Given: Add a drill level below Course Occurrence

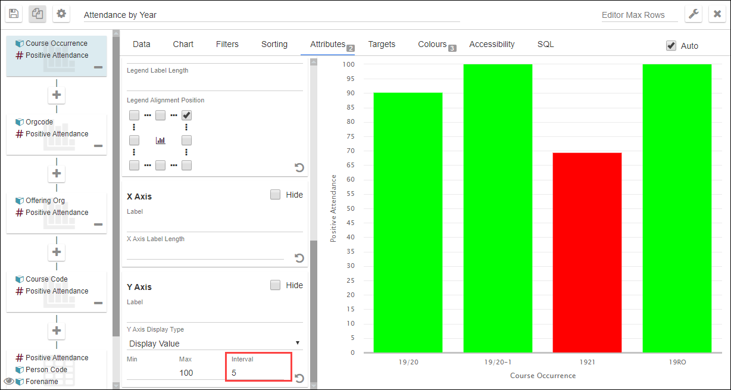Looking at the screenshot, I should 57,94.
